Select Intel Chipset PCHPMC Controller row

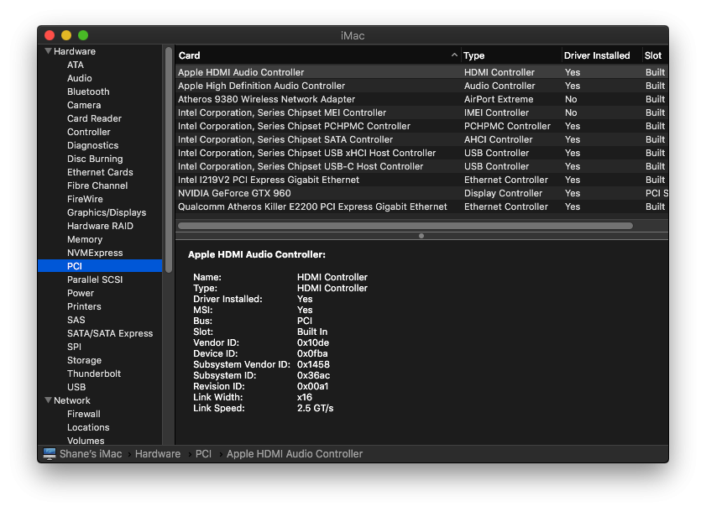pyautogui.click(x=421, y=126)
